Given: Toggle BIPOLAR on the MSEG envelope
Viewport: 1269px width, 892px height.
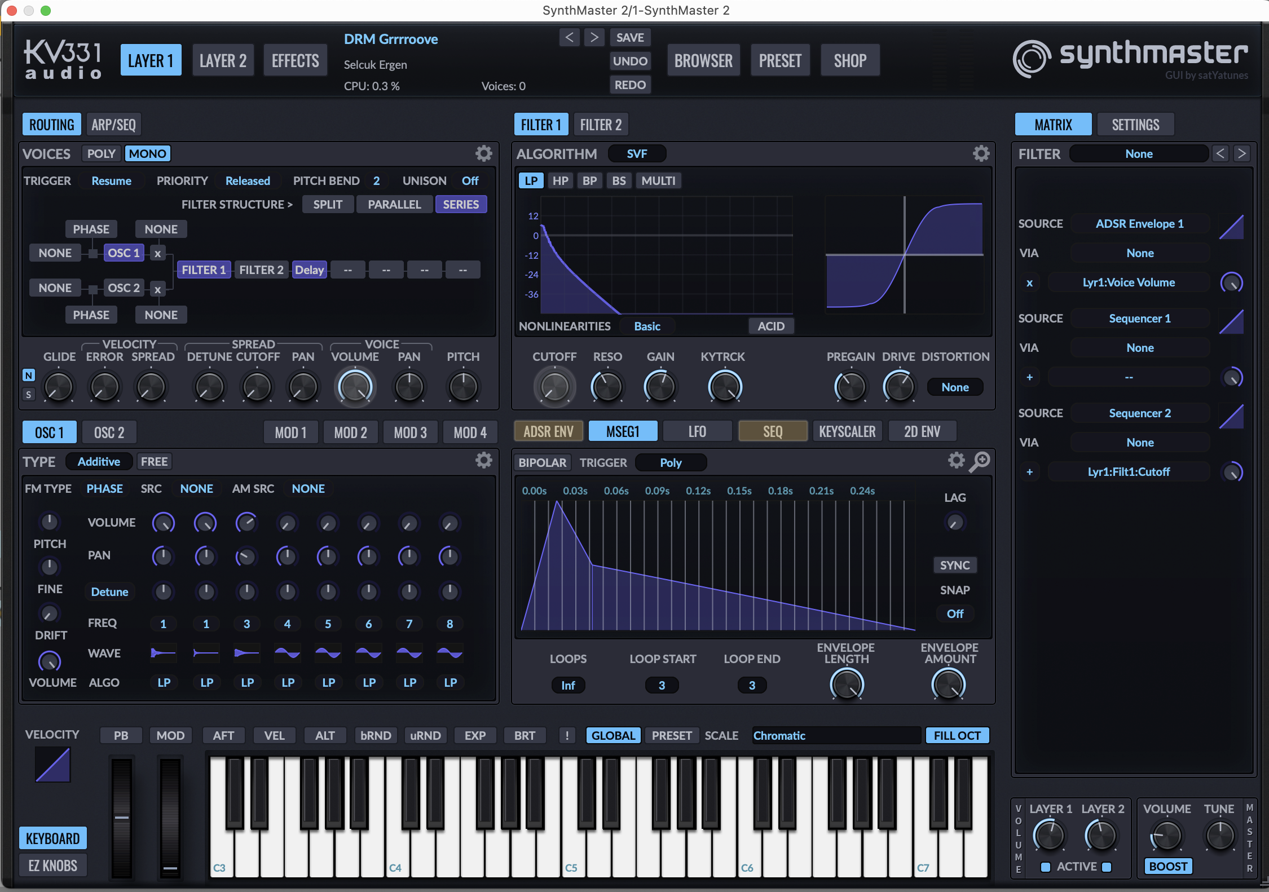Looking at the screenshot, I should point(543,462).
